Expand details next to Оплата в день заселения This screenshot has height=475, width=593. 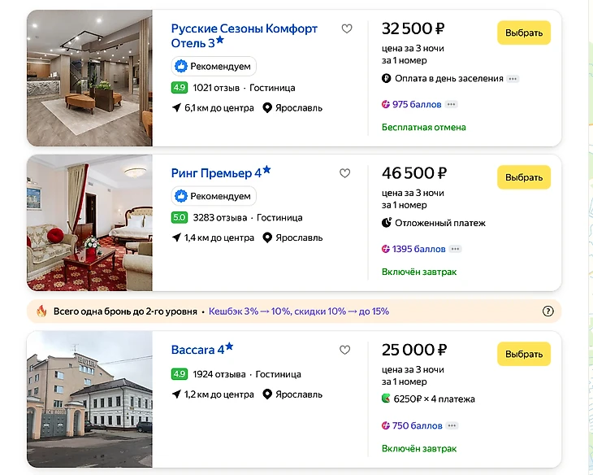[x=513, y=79]
